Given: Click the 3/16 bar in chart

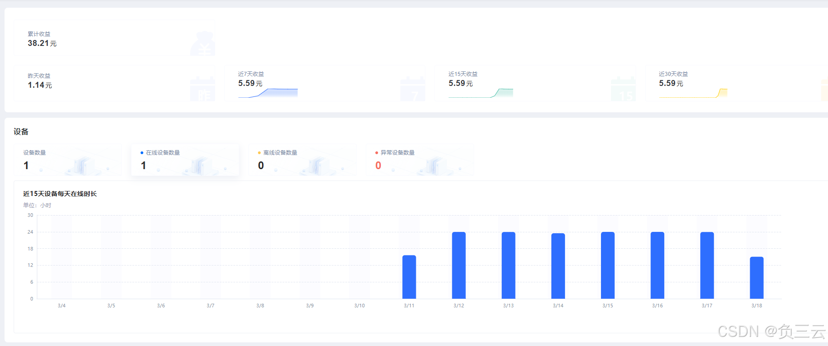Looking at the screenshot, I should pyautogui.click(x=657, y=266).
